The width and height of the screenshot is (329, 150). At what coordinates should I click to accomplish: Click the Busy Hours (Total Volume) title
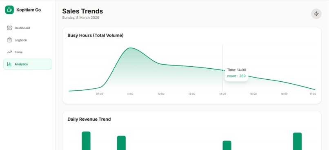96,35
